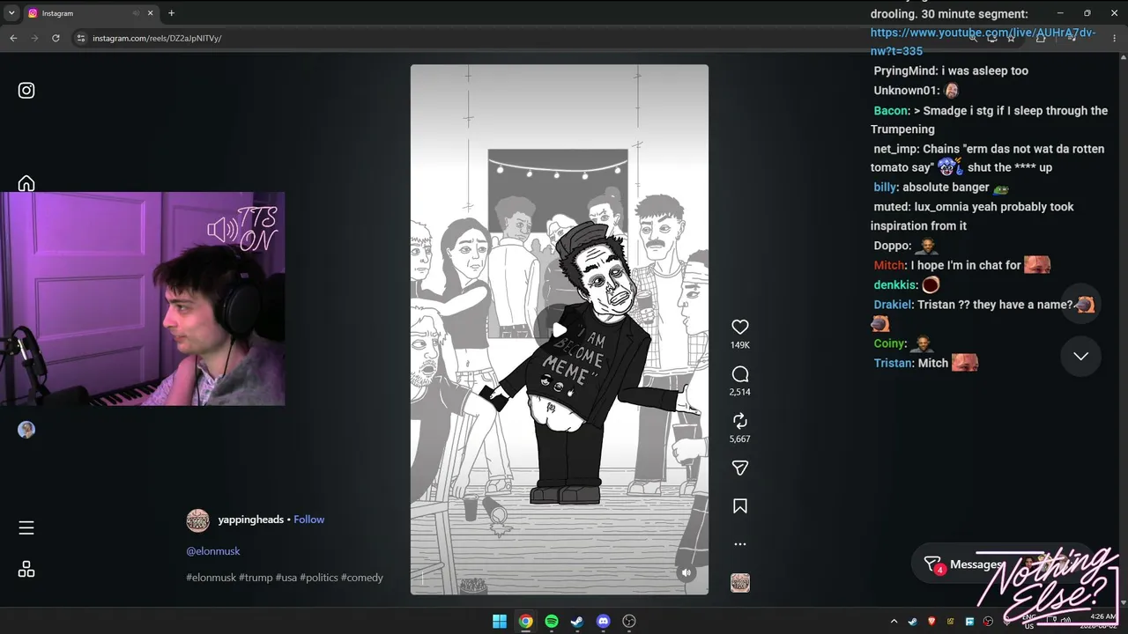Viewport: 1128px width, 634px height.
Task: Open the Meta apps grid icon
Action: (26, 569)
